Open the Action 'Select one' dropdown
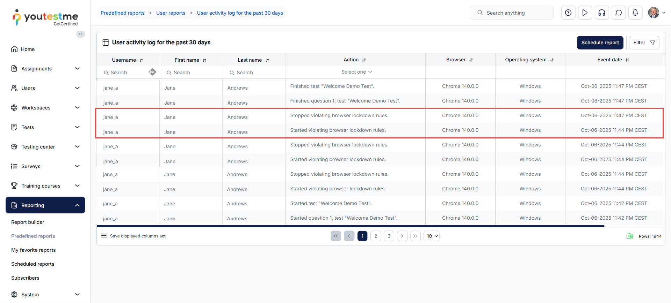This screenshot has width=671, height=303. tap(356, 72)
